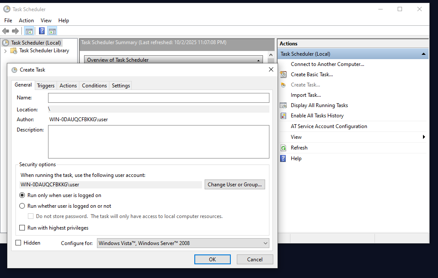The height and width of the screenshot is (278, 438).
Task: Click into the task Name field
Action: [x=158, y=98]
